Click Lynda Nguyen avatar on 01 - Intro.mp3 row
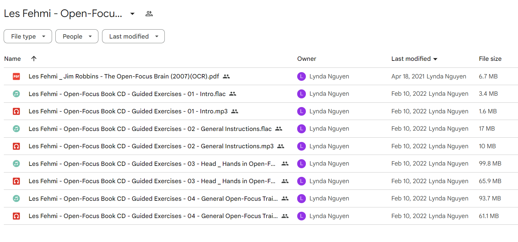Viewport: 518px width, 242px height. 302,111
